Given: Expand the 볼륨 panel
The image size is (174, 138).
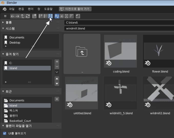Looking at the screenshot, I should (x=3, y=22).
